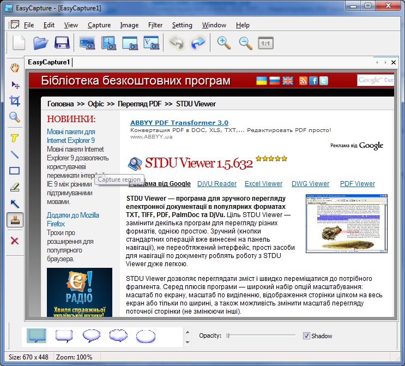Switch to the EasyCapture1 document tab
This screenshot has height=366, width=405.
(49, 62)
